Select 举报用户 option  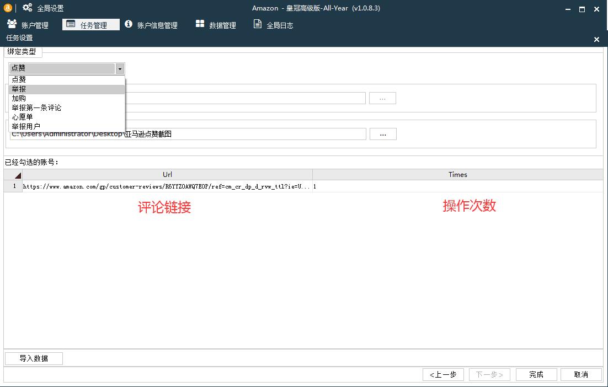pyautogui.click(x=67, y=126)
